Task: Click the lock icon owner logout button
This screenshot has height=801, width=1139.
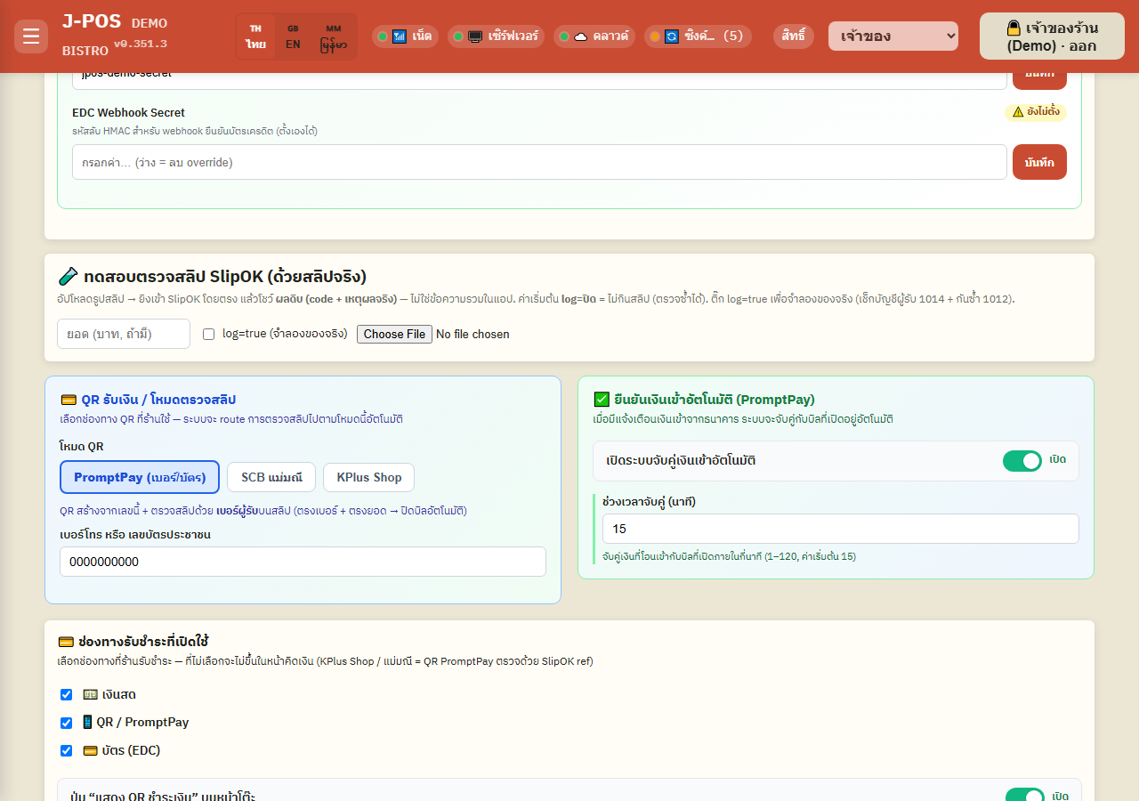Action: coord(1052,36)
